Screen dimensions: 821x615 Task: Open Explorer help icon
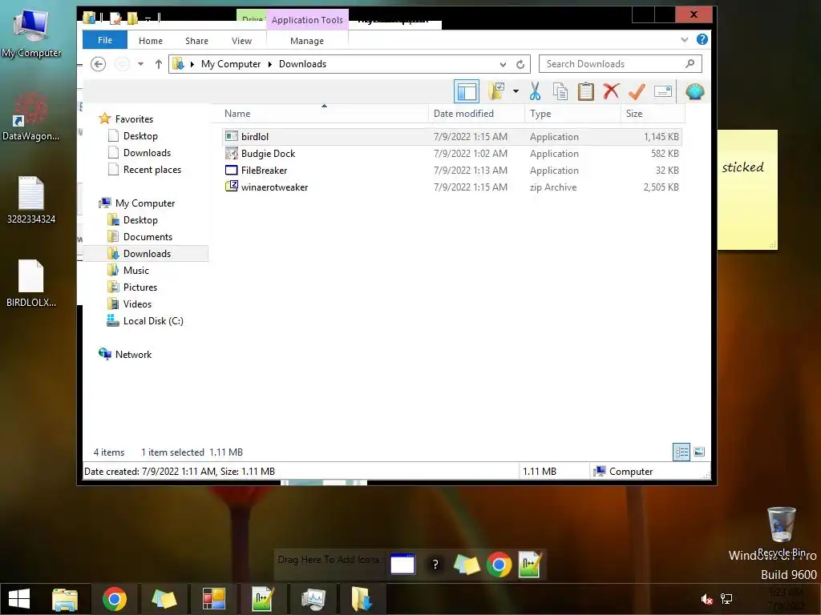702,39
